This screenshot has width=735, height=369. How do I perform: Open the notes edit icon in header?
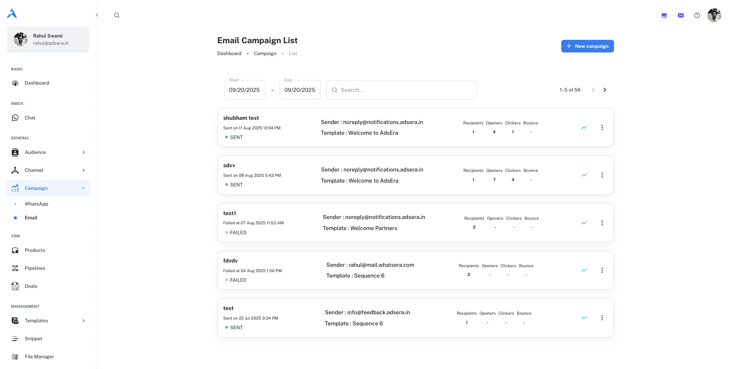[664, 15]
